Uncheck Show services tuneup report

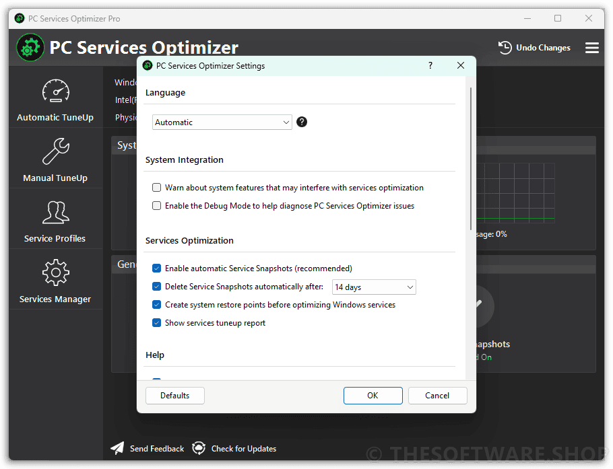[156, 323]
